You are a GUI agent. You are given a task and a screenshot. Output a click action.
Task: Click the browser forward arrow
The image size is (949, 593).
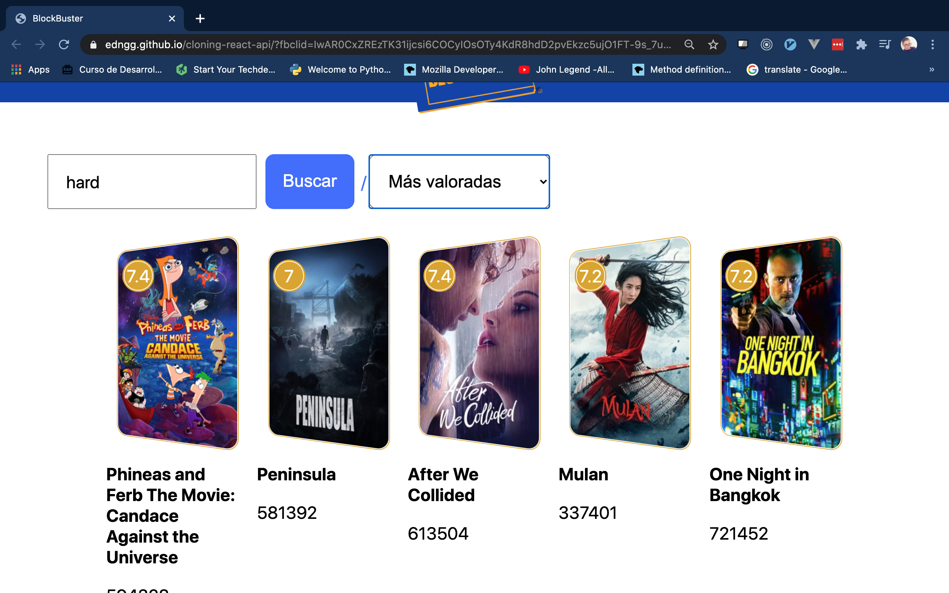pyautogui.click(x=40, y=44)
